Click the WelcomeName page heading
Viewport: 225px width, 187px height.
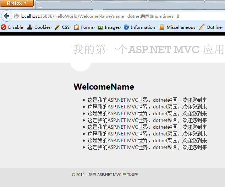point(104,87)
